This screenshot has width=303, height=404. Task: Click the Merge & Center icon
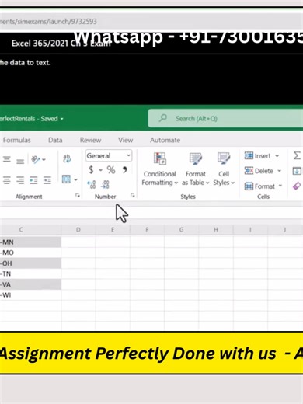pos(66,179)
